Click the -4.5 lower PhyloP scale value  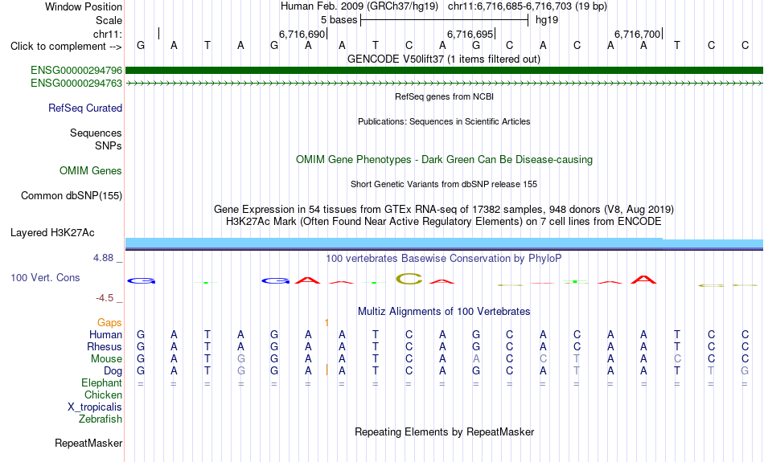click(x=105, y=298)
